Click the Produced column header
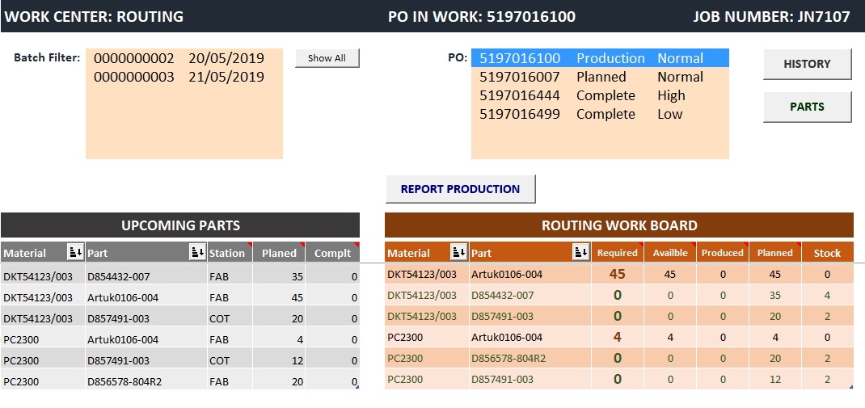 click(x=723, y=253)
